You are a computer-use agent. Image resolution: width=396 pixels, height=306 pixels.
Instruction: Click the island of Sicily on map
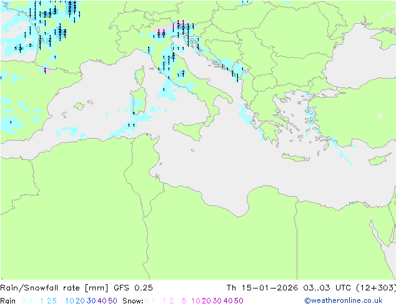tap(189, 130)
